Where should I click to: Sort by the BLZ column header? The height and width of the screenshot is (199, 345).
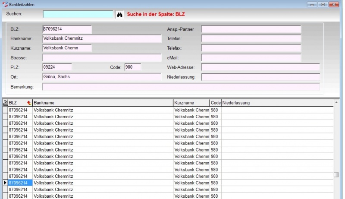coord(20,103)
